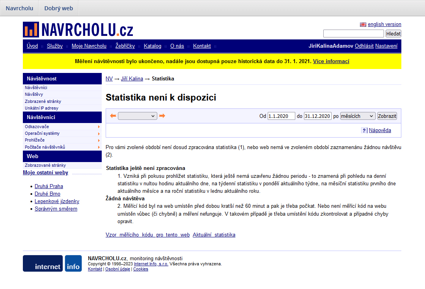Expand the Prohlížeče submenu arrow
425x289 pixels.
[99, 140]
